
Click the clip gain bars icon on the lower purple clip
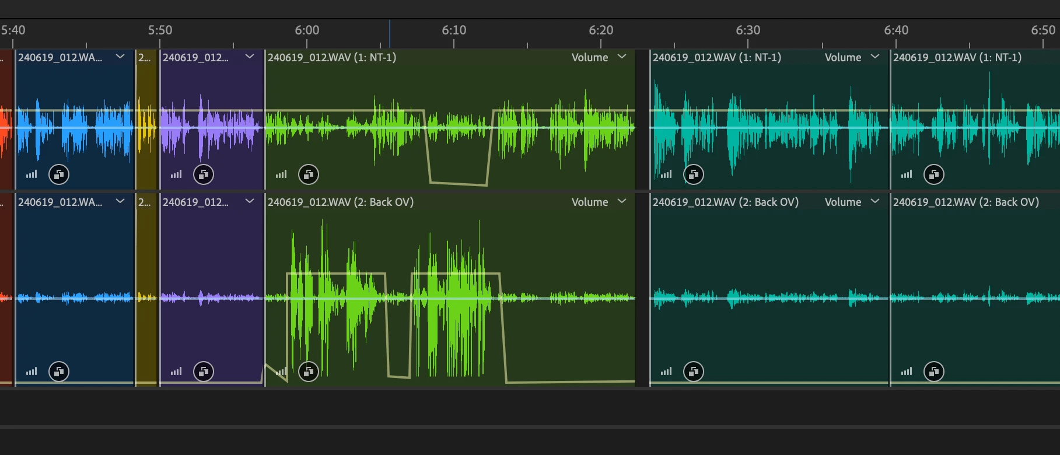tap(176, 371)
